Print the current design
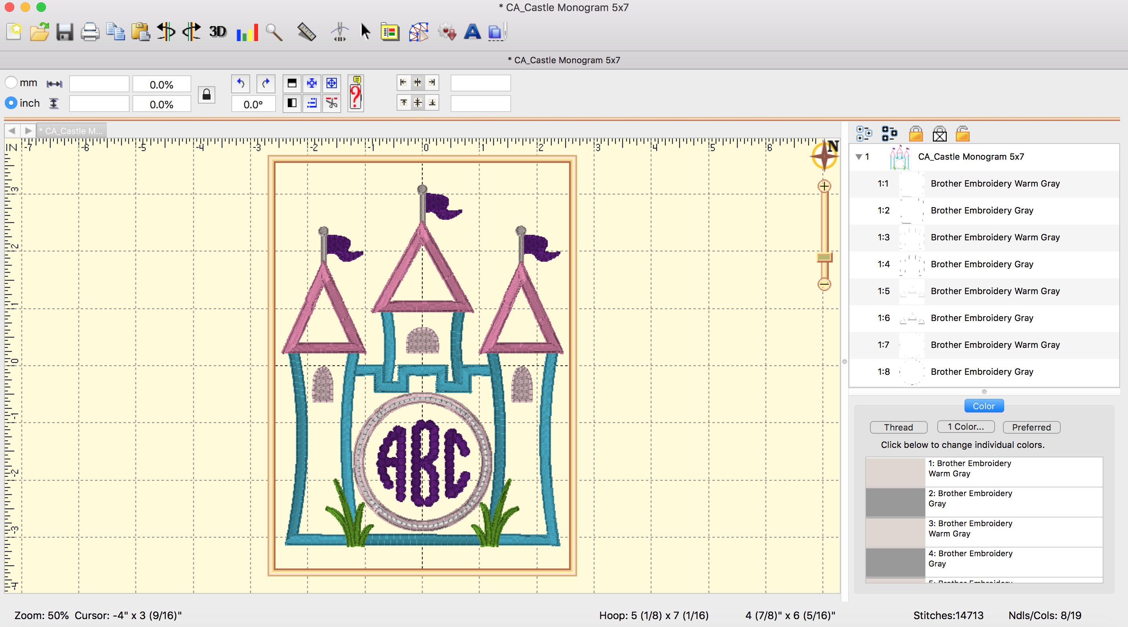The width and height of the screenshot is (1128, 627). click(90, 32)
